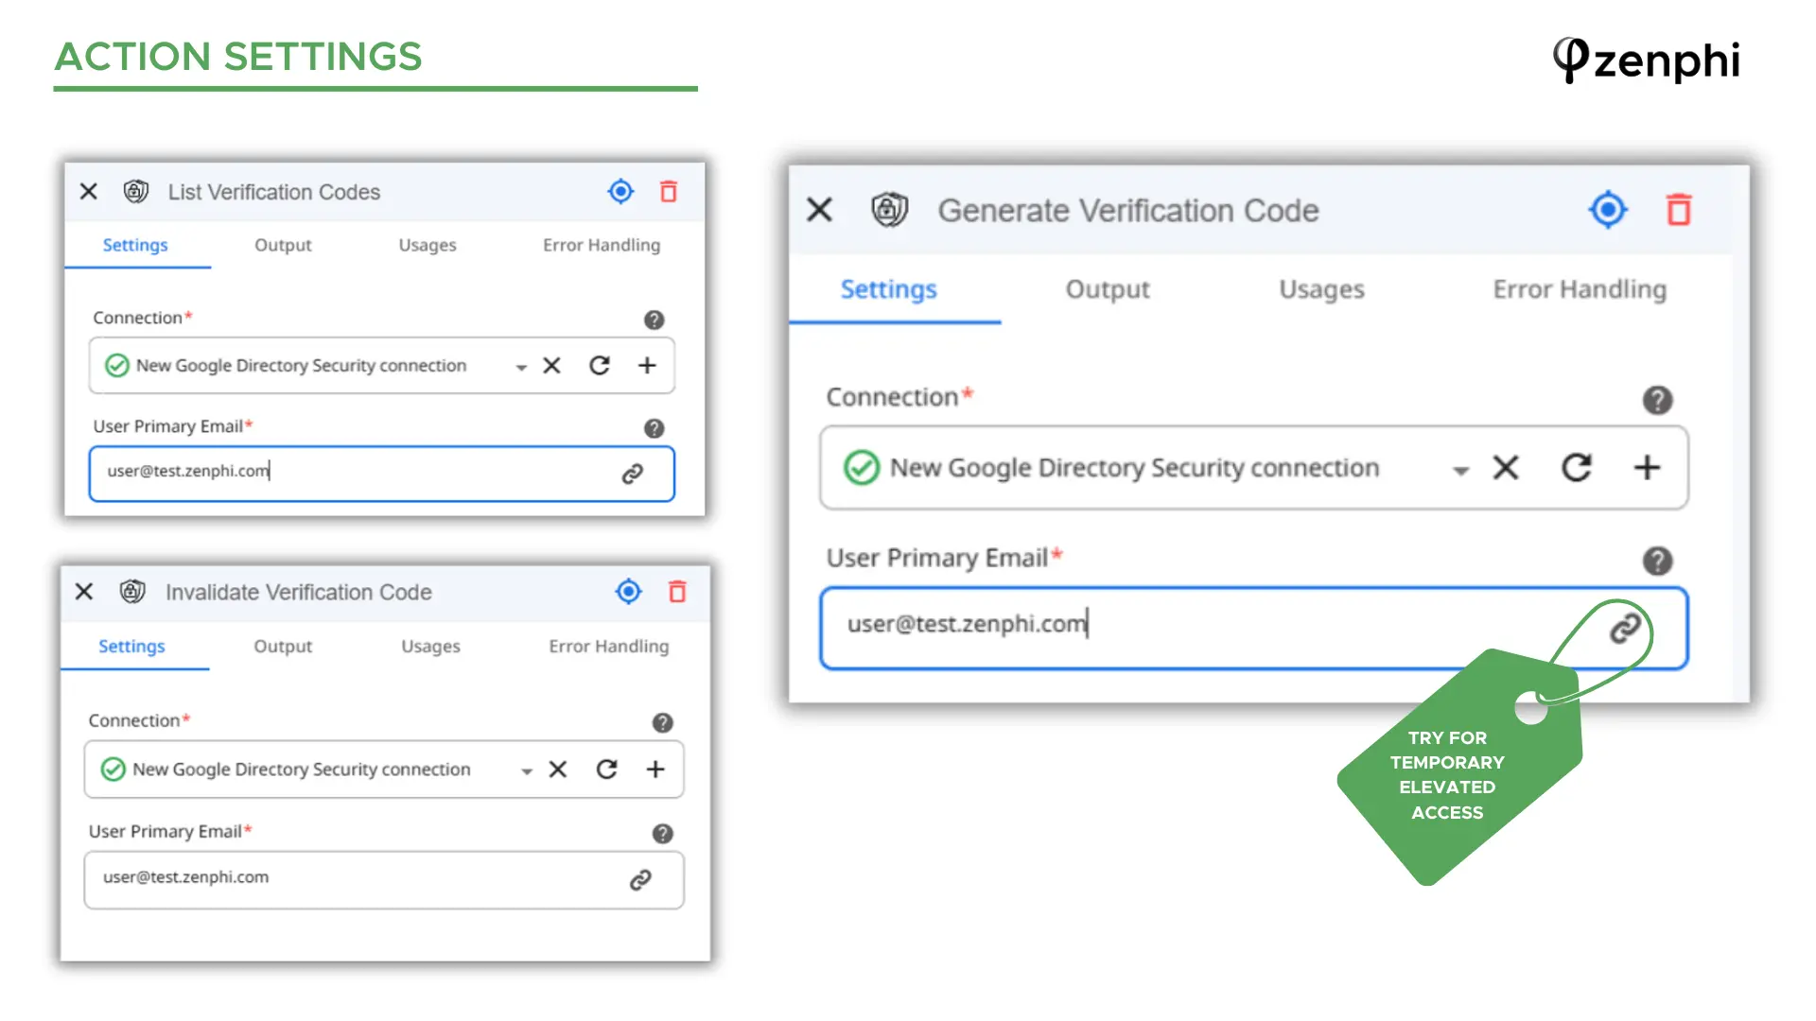
Task: Show Connection help in Generate Verification Code
Action: 1657,400
